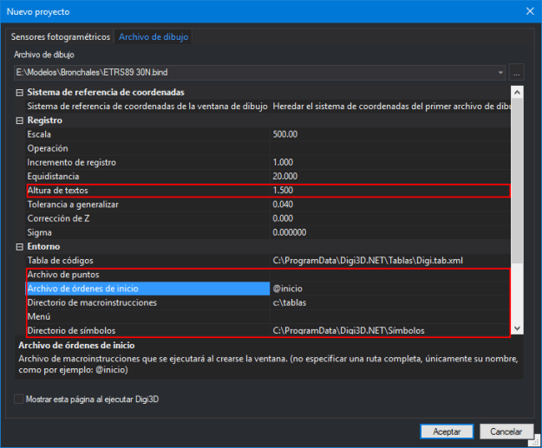542x448 pixels.
Task: Select the Directorio de macroinstrucciones value
Action: pos(390,302)
